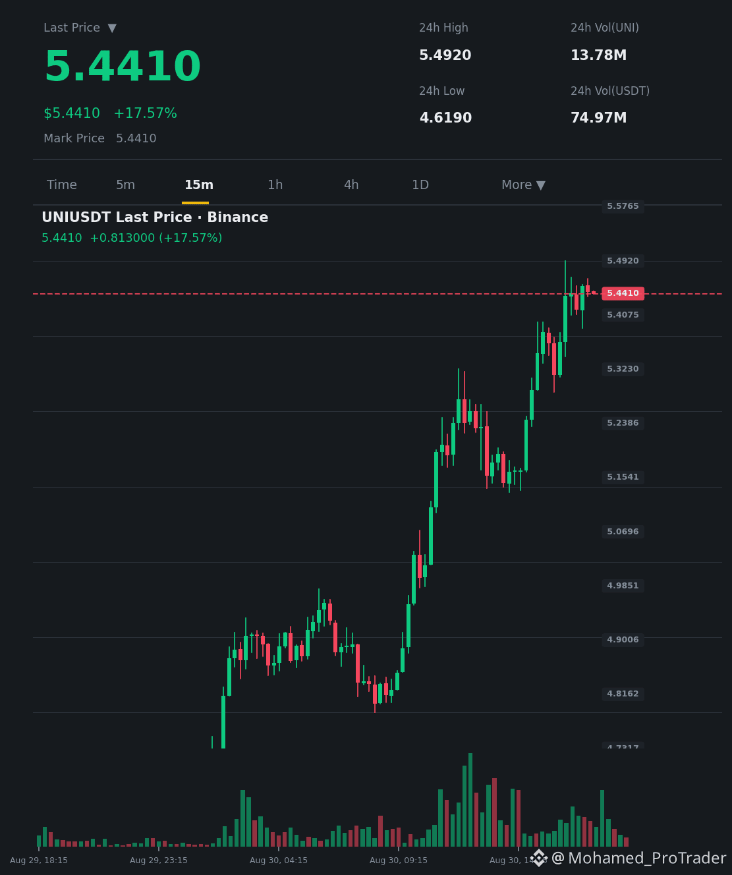Click the Aug 30, 04:15 time label
The width and height of the screenshot is (732, 875).
[x=279, y=861]
